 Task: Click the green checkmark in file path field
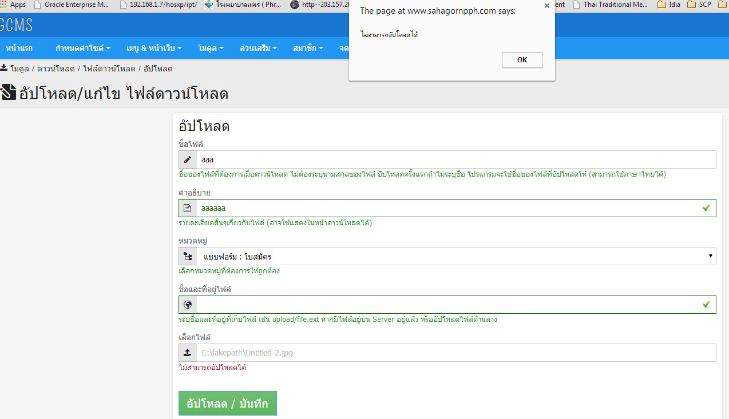pyautogui.click(x=706, y=305)
